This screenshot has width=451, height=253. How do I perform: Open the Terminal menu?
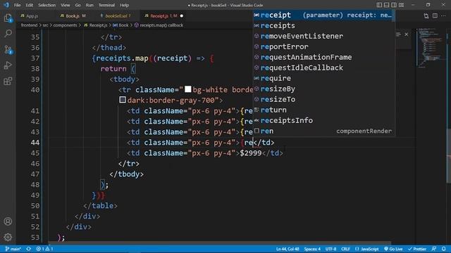tap(106, 5)
